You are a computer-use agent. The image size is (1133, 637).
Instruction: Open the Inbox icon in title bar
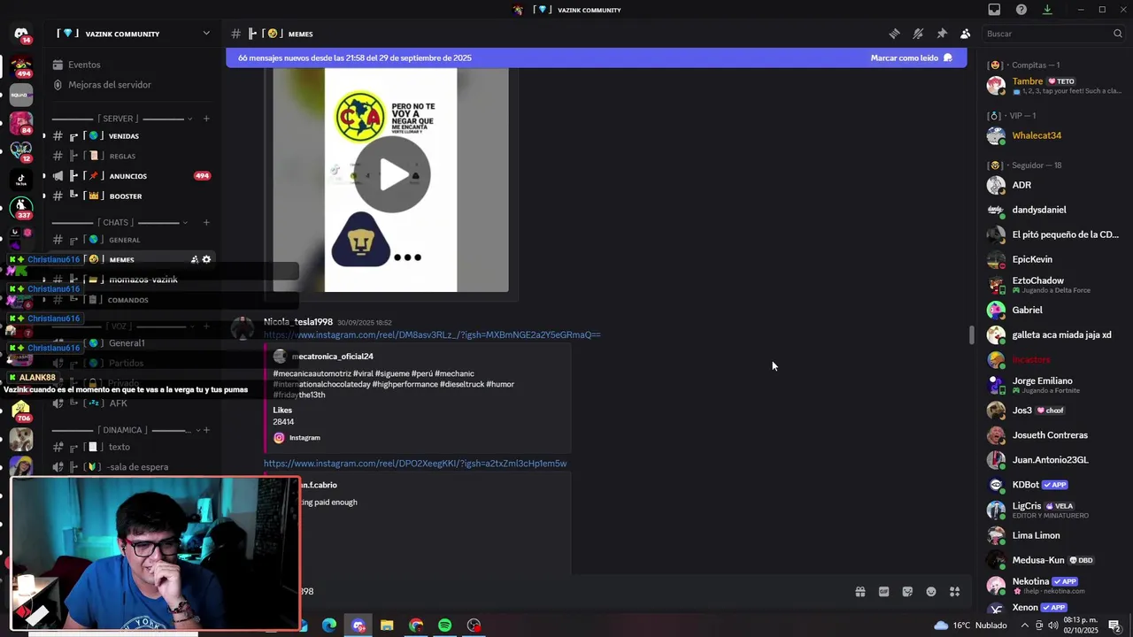click(x=994, y=10)
